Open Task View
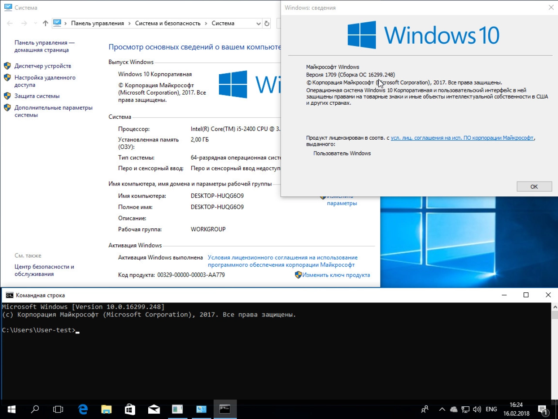This screenshot has width=558, height=419. point(58,409)
